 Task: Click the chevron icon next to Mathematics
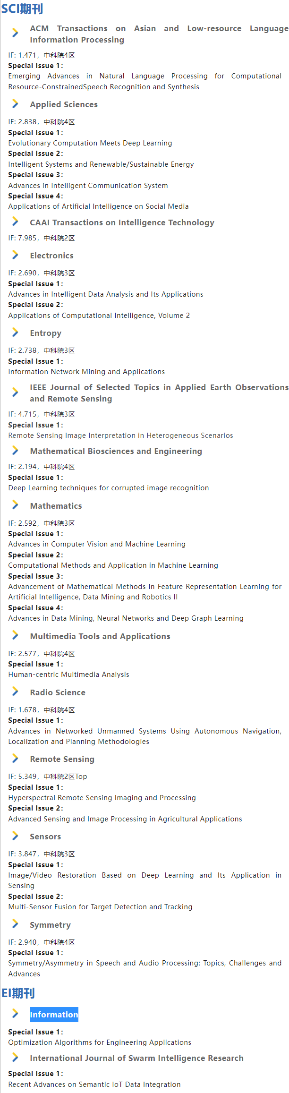pyautogui.click(x=15, y=505)
